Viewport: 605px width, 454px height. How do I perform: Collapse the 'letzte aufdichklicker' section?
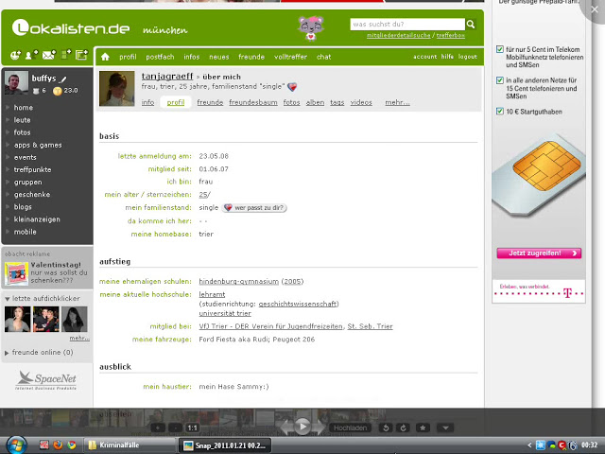coord(9,298)
